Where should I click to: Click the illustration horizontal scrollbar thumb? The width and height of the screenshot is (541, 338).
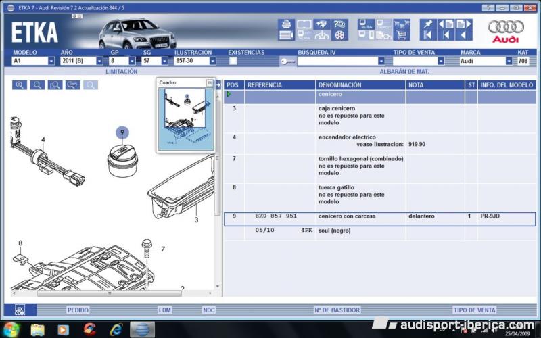[x=110, y=293]
